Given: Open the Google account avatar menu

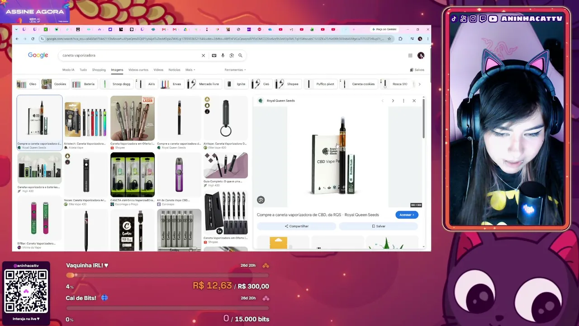Looking at the screenshot, I should pos(421,56).
